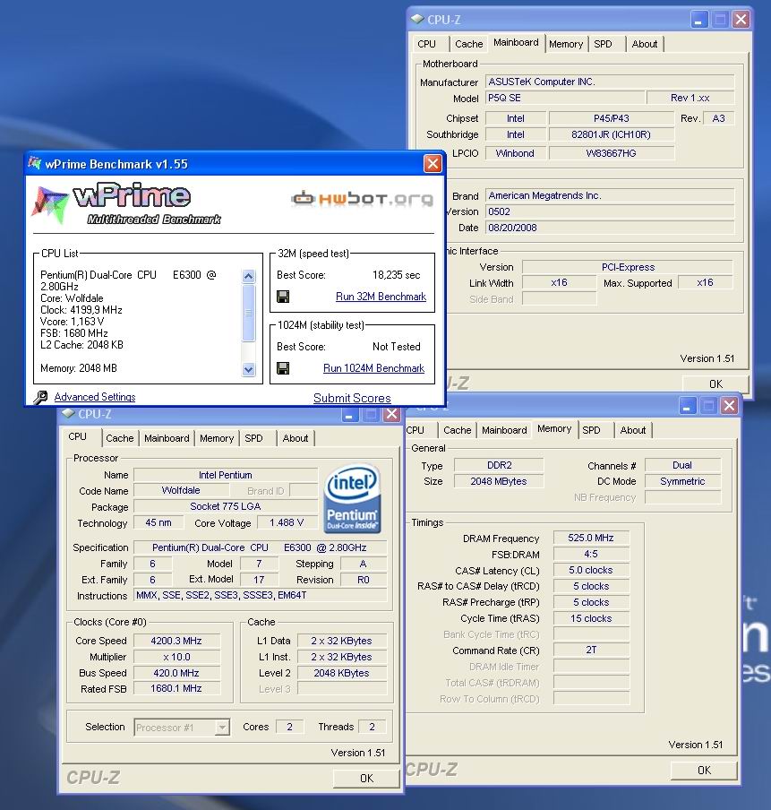This screenshot has height=810, width=771.
Task: Click the CPU-Z Mainboard window title icon
Action: click(417, 19)
